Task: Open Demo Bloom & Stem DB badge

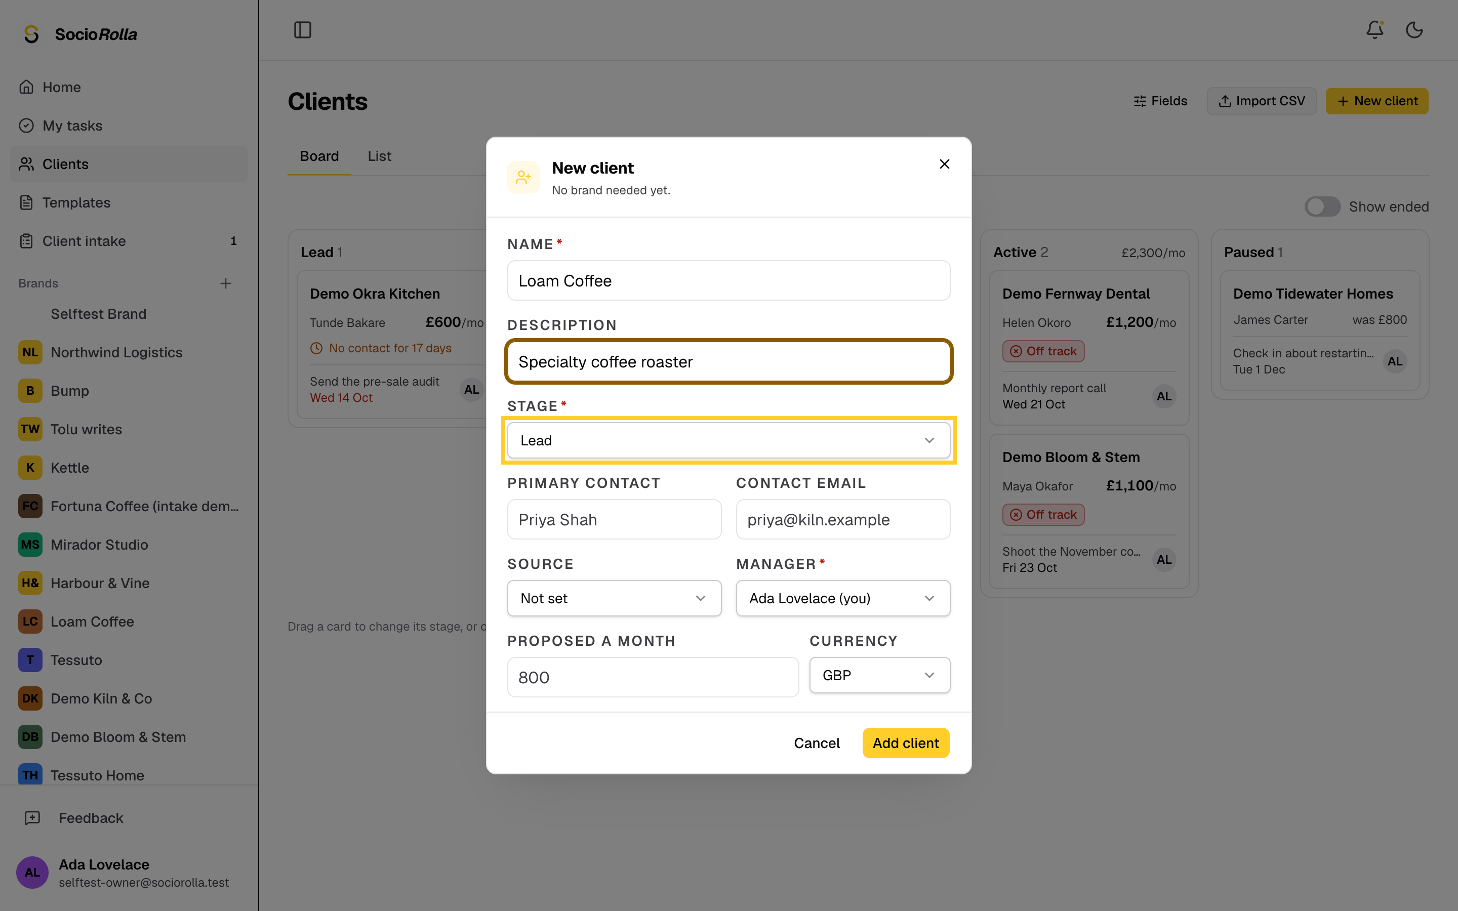Action: point(30,737)
